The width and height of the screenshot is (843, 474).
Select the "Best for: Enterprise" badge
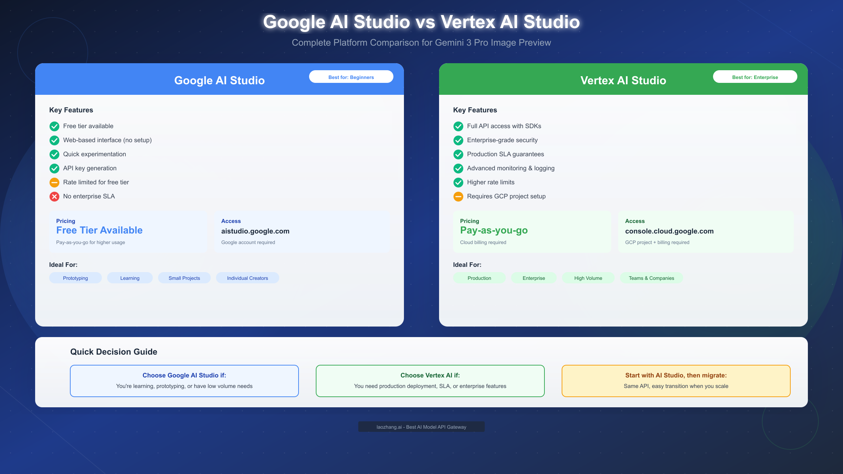pyautogui.click(x=755, y=77)
